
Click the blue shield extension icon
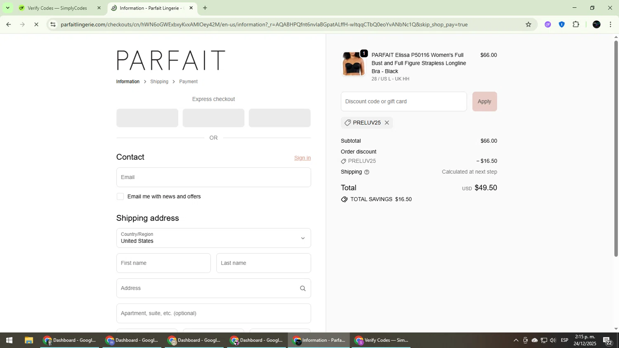[x=562, y=24]
